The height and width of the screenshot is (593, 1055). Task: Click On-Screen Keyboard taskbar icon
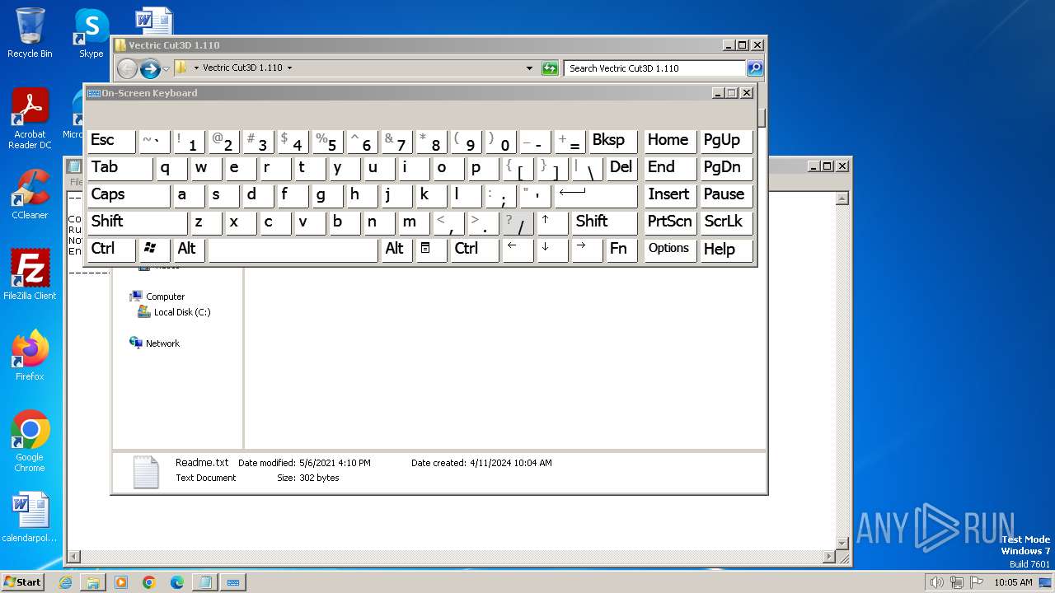tap(233, 582)
